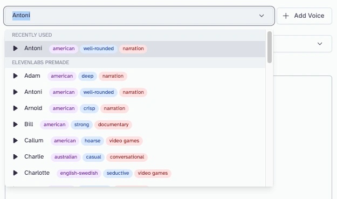Play the Callum voice preview
The height and width of the screenshot is (199, 337).
coord(15,141)
